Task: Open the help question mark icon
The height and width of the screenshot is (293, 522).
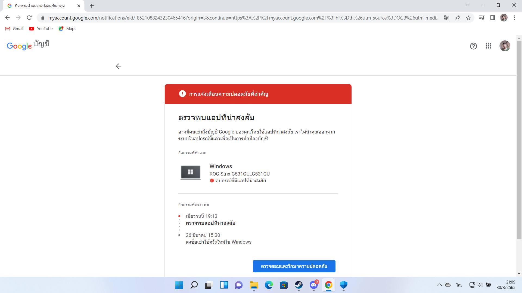Action: [x=473, y=46]
